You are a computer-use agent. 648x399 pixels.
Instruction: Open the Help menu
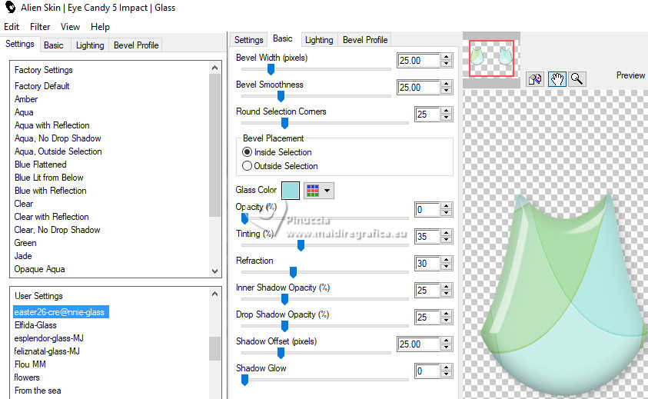pyautogui.click(x=100, y=27)
